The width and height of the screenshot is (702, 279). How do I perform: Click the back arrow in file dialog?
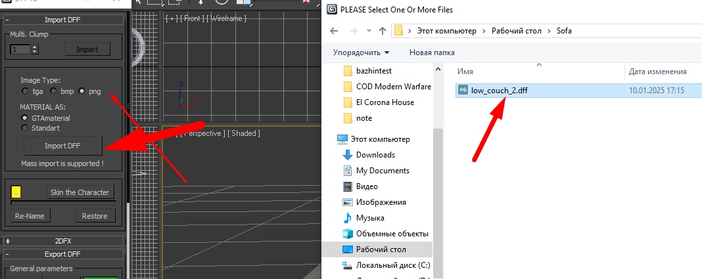(334, 31)
